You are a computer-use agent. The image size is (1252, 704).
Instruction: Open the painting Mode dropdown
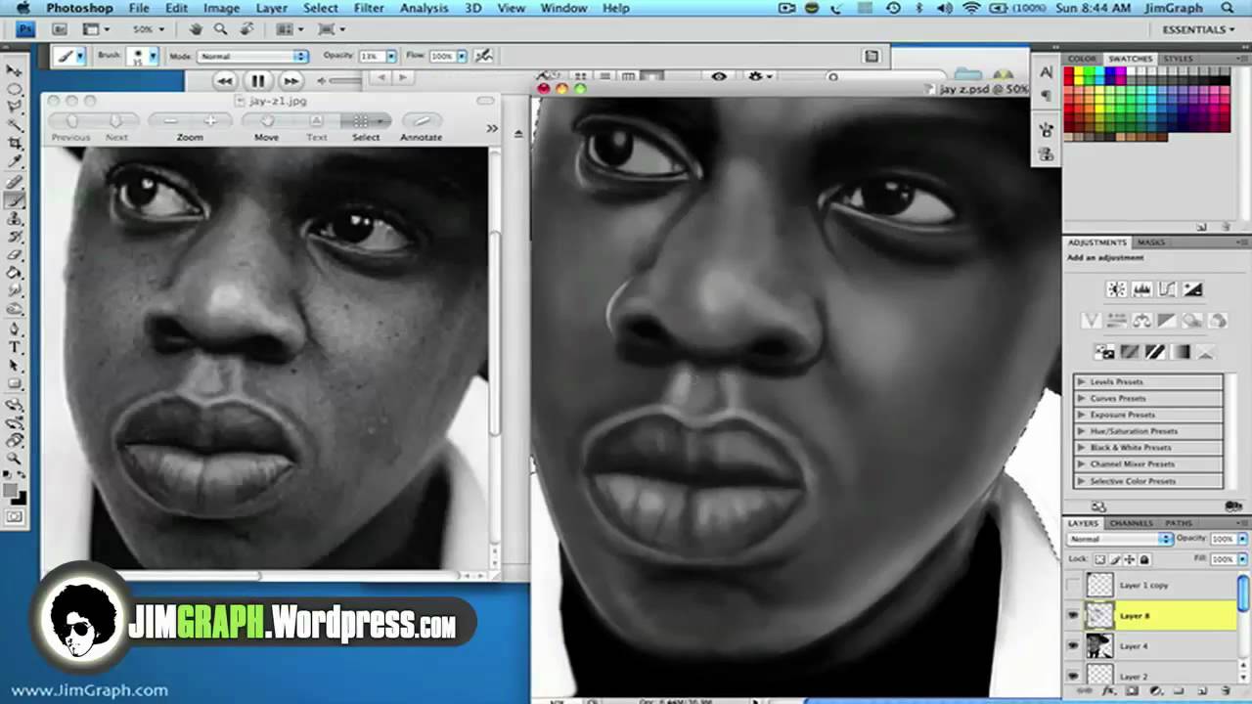pyautogui.click(x=253, y=57)
